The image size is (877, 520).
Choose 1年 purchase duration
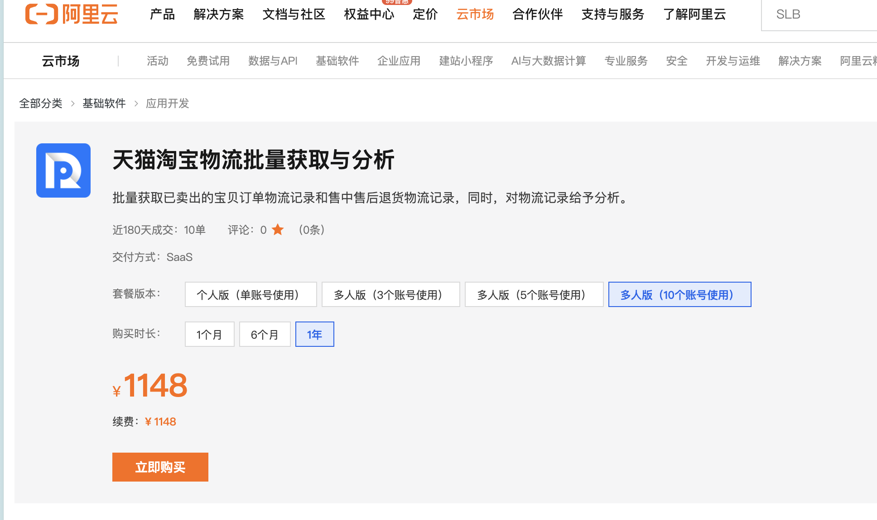(315, 334)
